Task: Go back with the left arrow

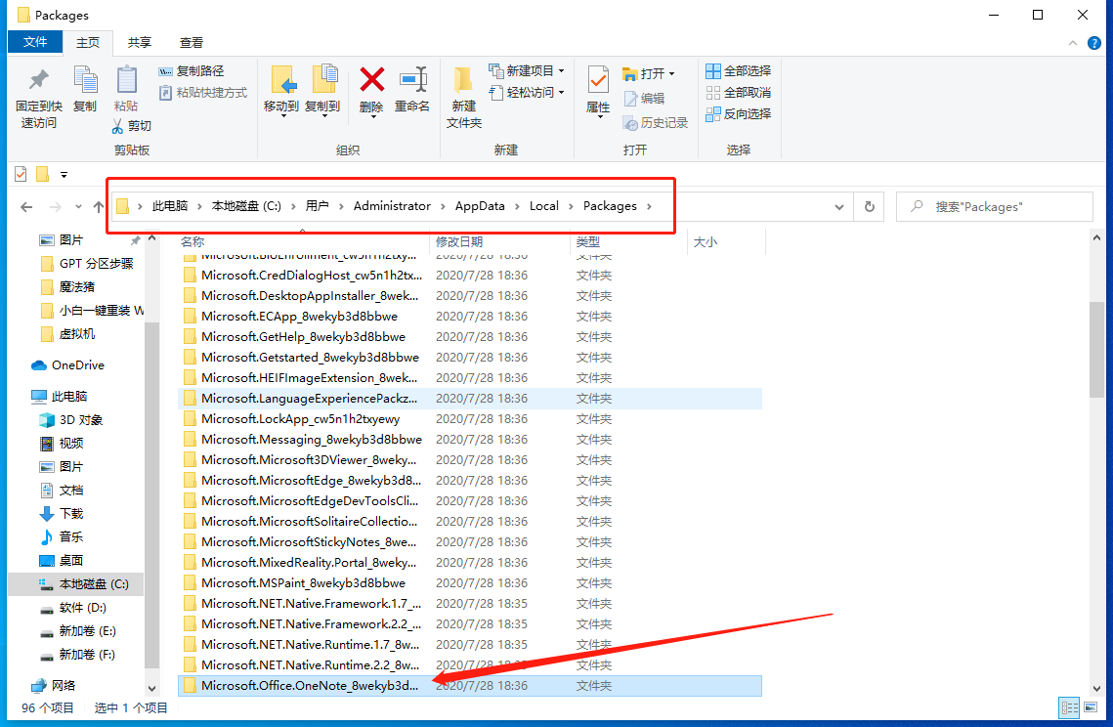Action: (x=27, y=206)
